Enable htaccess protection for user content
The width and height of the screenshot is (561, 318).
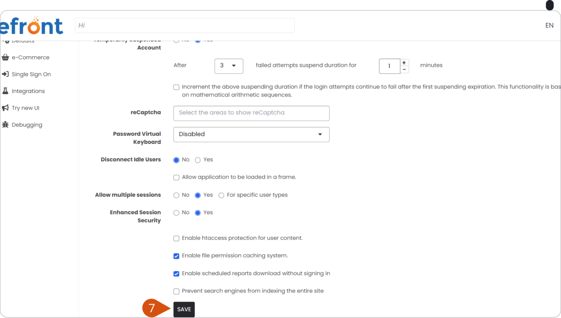click(x=176, y=238)
